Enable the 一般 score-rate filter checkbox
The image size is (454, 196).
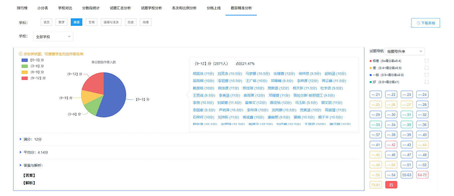426,75
